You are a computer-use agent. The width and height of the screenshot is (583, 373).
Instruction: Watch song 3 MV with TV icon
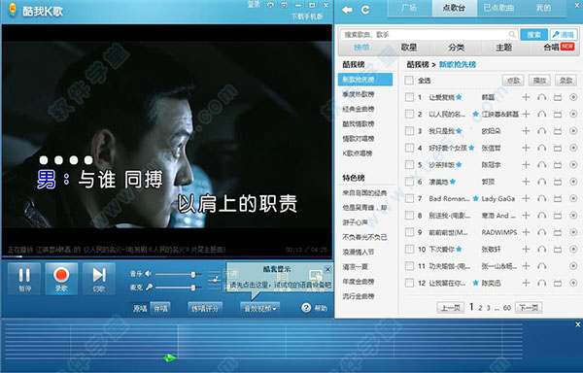(558, 131)
